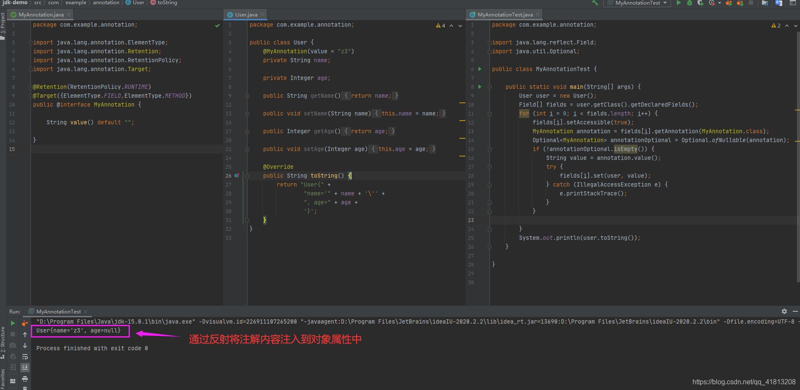800x390 pixels.
Task: Close the MyAnnotationTest.java editor tab
Action: point(538,14)
